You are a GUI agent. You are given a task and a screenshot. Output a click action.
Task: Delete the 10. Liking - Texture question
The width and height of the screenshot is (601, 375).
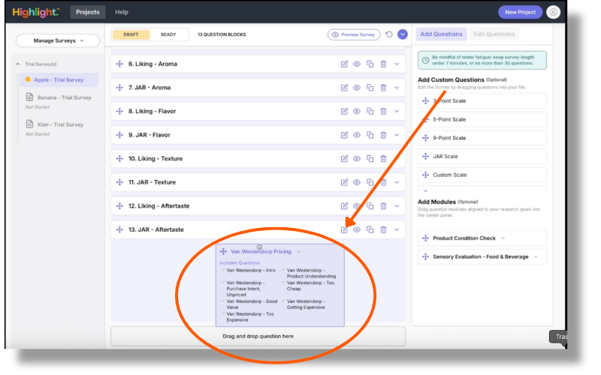(x=383, y=158)
